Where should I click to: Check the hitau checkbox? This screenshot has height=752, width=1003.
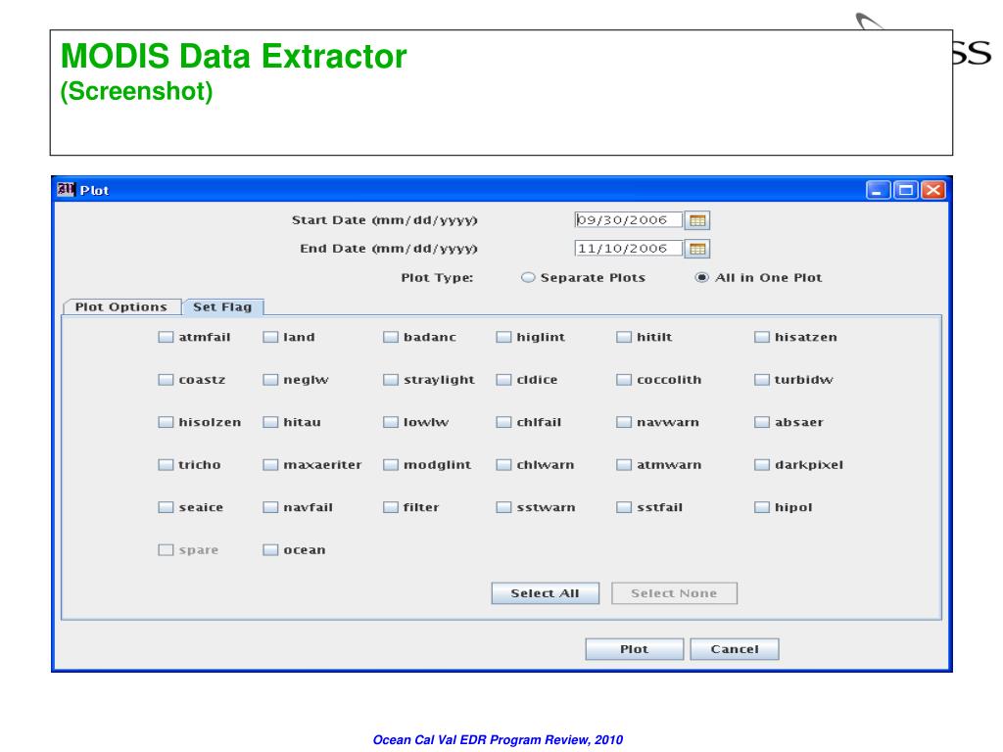[x=270, y=422]
